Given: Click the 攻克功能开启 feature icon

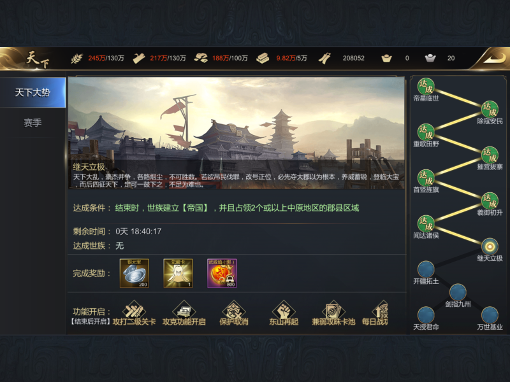Looking at the screenshot, I should (184, 311).
